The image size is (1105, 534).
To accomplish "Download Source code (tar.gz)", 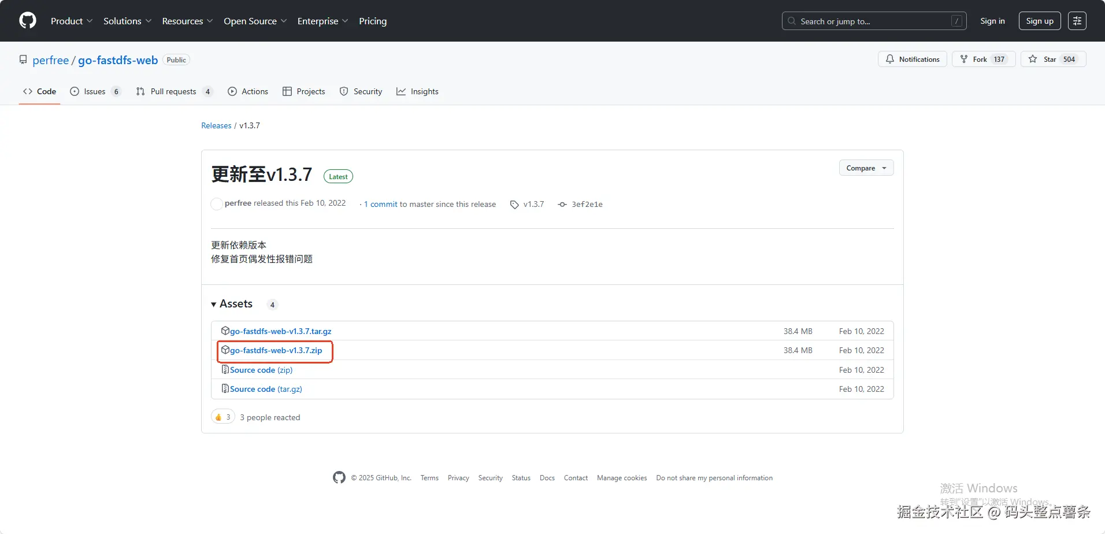I will pos(266,389).
